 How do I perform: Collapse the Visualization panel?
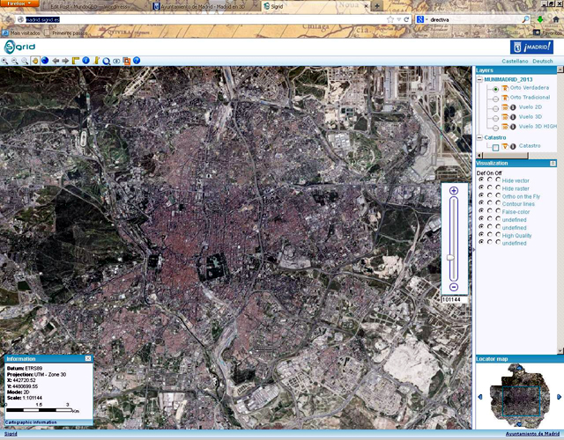554,164
